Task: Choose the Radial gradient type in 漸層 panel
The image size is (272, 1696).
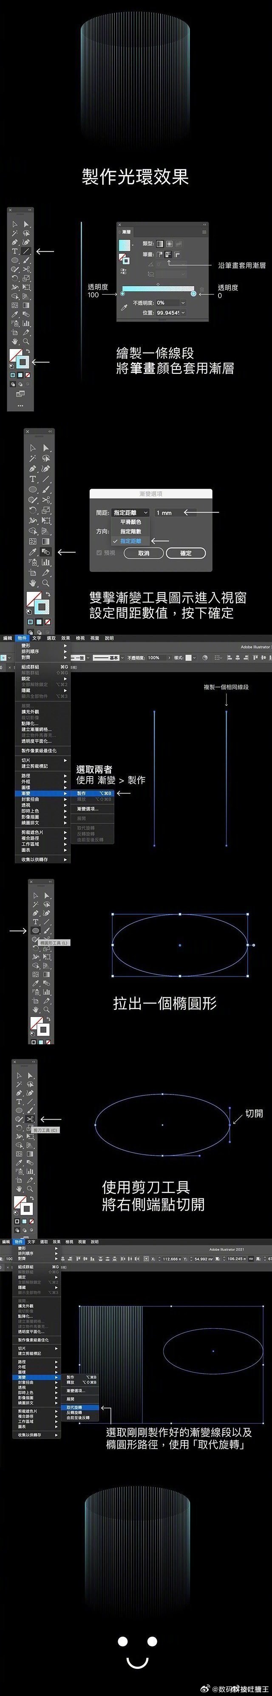Action: pos(169,244)
